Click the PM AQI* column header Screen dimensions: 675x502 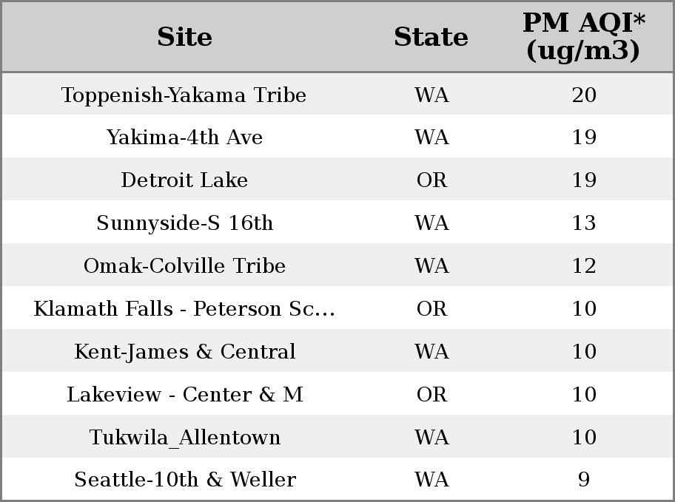584,36
